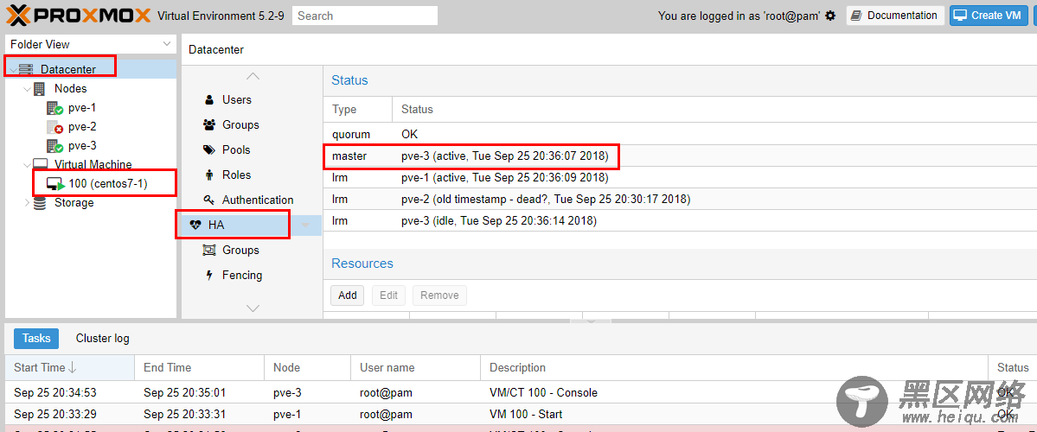Viewport: 1037px width, 432px height.
Task: Click the Add resource button
Action: click(x=347, y=295)
